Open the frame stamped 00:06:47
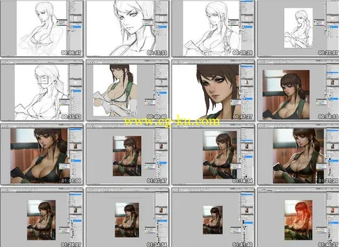This screenshot has width=339, height=247. pos(42,28)
